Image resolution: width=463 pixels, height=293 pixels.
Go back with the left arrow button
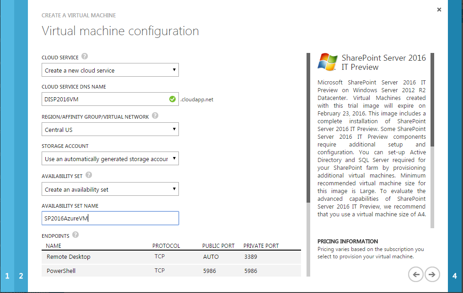point(416,274)
